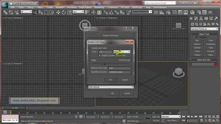Image resolution: width=221 pixels, height=124 pixels.
Task: Select the Unlink Selection tool
Action: click(11, 12)
